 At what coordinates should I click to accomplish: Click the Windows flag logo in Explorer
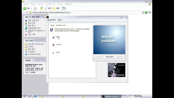[150, 4]
